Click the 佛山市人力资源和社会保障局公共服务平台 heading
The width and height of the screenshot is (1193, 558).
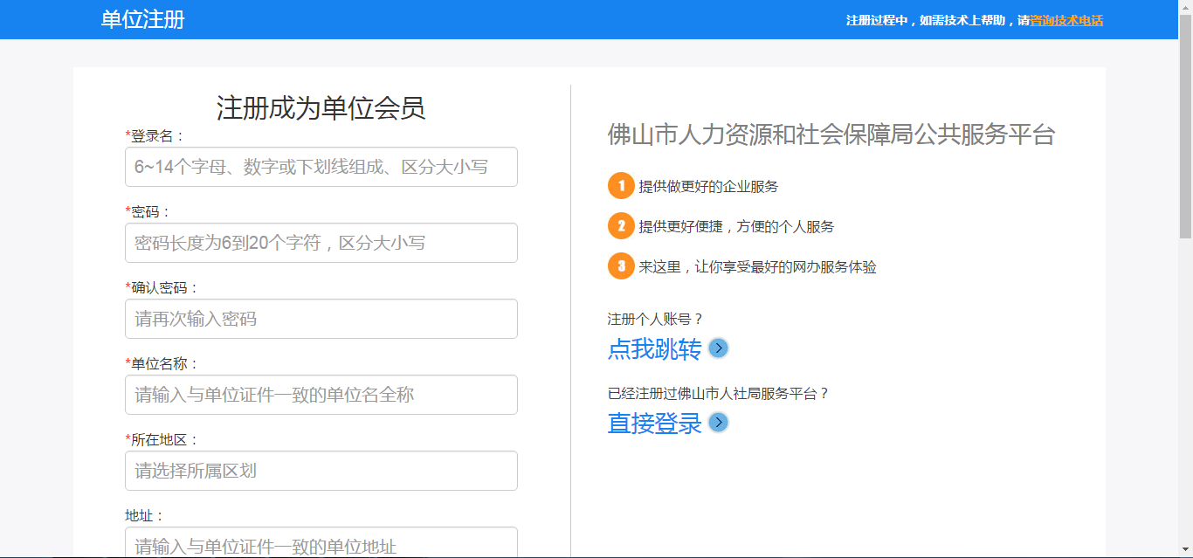point(831,134)
